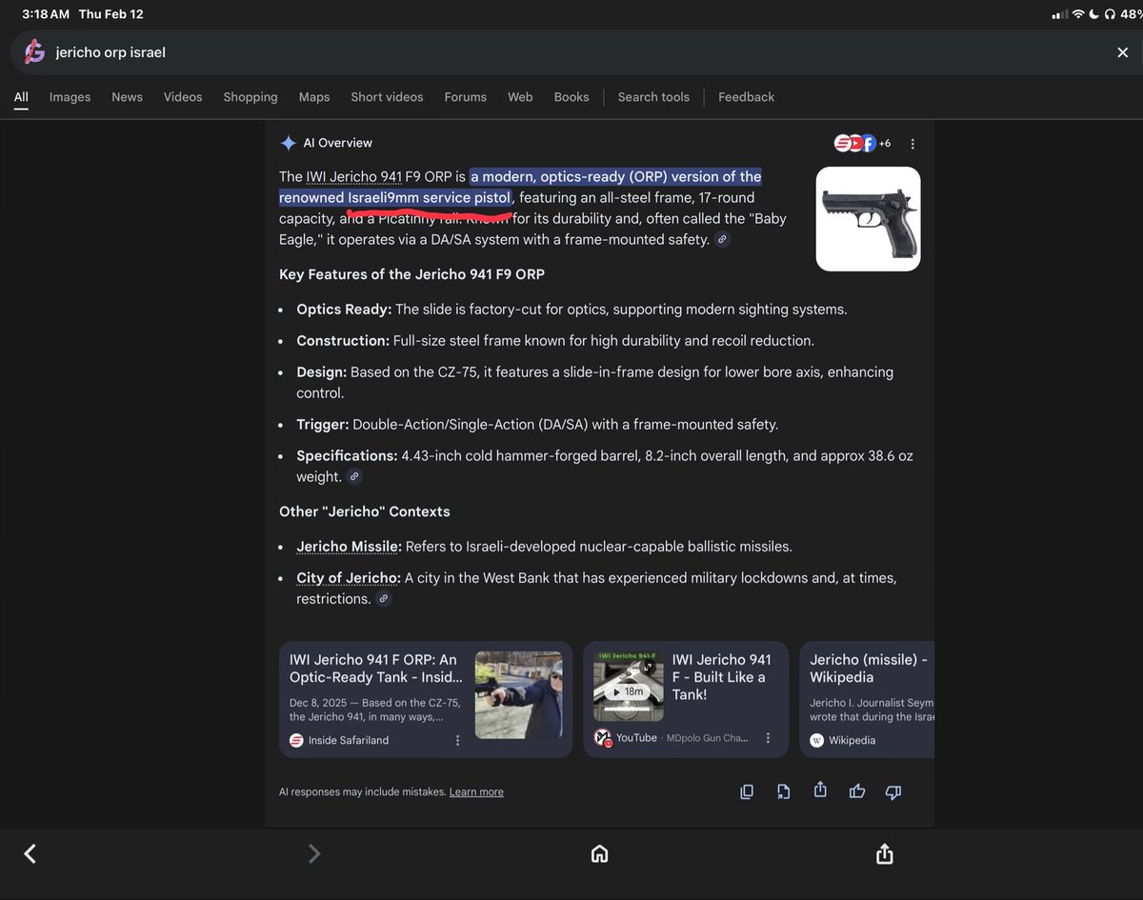Tap the Wi-Fi icon in status bar
This screenshot has height=900, width=1143.
tap(1077, 14)
